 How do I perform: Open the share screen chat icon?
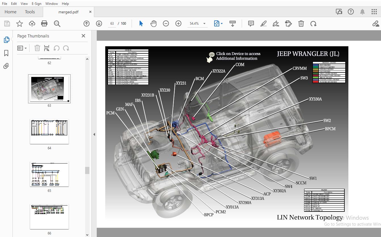(339, 12)
